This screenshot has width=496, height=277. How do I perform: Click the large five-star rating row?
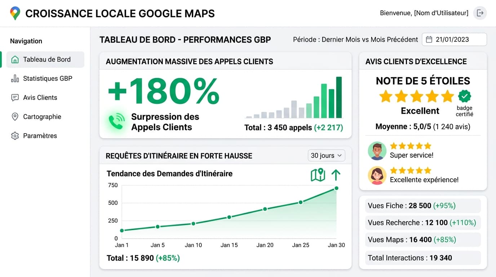pyautogui.click(x=416, y=96)
